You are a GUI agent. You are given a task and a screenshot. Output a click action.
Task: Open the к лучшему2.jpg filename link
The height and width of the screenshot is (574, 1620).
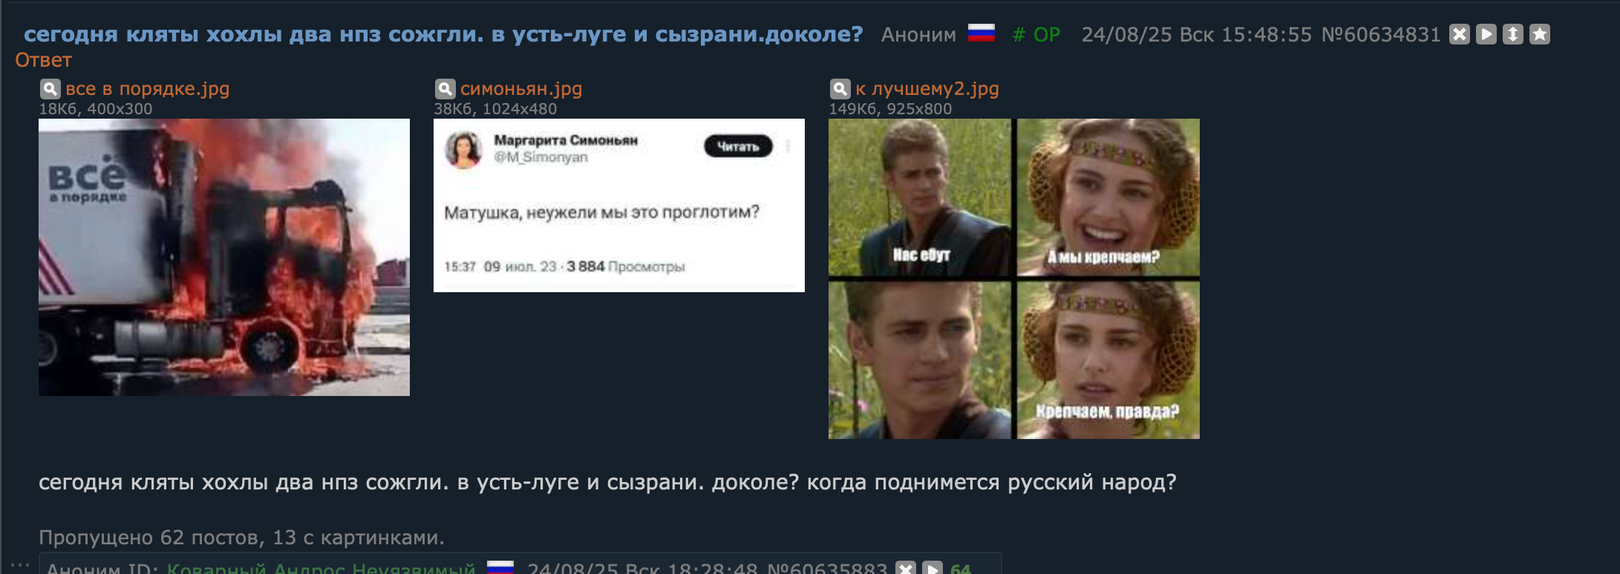coord(927,89)
